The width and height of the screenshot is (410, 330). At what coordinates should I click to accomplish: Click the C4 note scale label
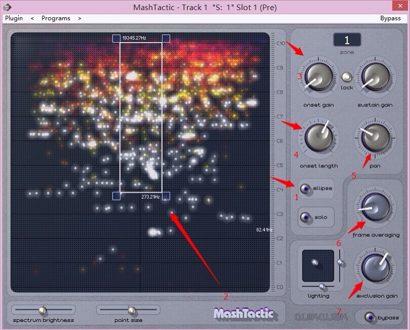(x=280, y=190)
